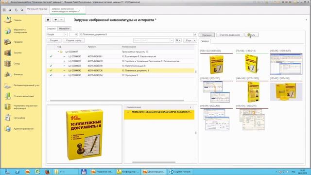Viewport: 311px width, 175px height.
Task: Click the search magnifier in top bar
Action: tap(22, 10)
